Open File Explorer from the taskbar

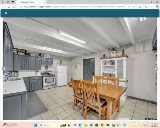pos(86,125)
